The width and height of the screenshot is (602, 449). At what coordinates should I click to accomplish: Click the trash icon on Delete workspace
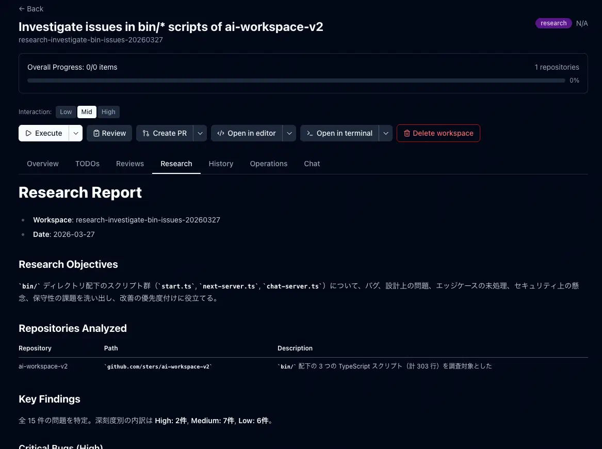[406, 133]
